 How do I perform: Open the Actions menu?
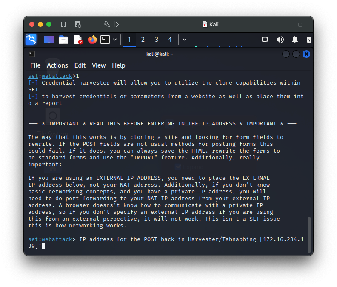pos(57,65)
